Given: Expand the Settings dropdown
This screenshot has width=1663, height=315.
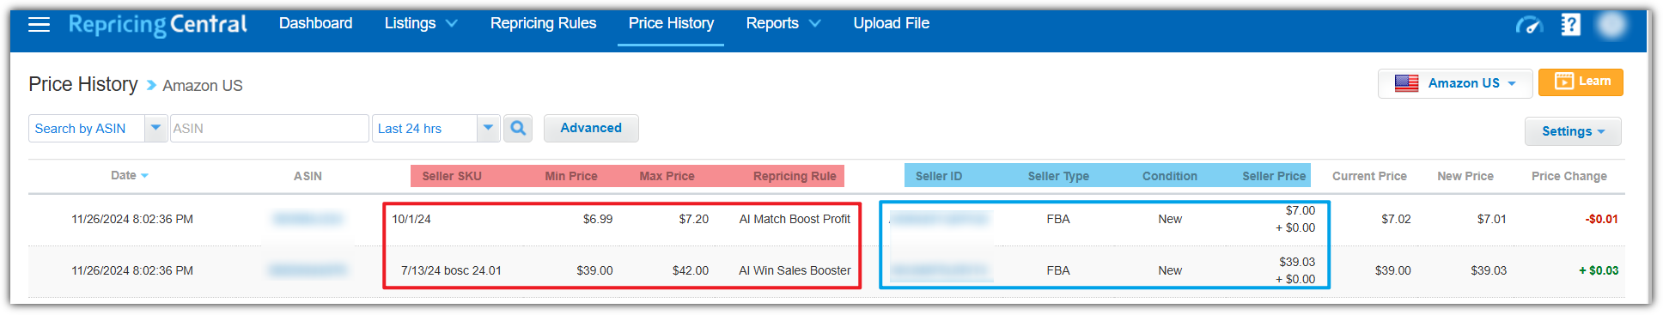Looking at the screenshot, I should pos(1573,131).
